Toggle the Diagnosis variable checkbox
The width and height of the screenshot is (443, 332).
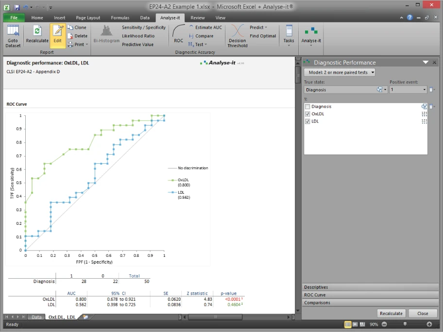[307, 107]
